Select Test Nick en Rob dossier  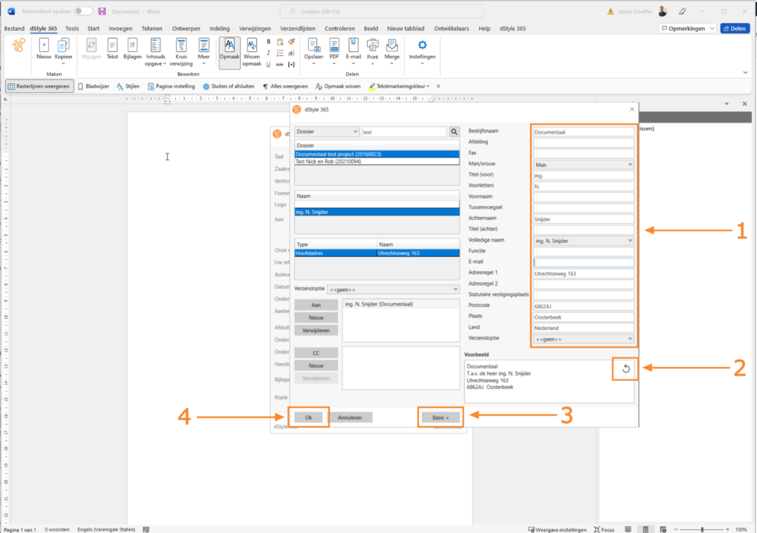tap(376, 162)
